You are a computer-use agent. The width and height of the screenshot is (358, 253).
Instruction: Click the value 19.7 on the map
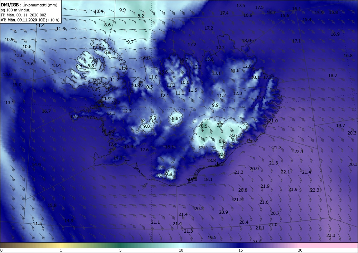[x=340, y=125]
